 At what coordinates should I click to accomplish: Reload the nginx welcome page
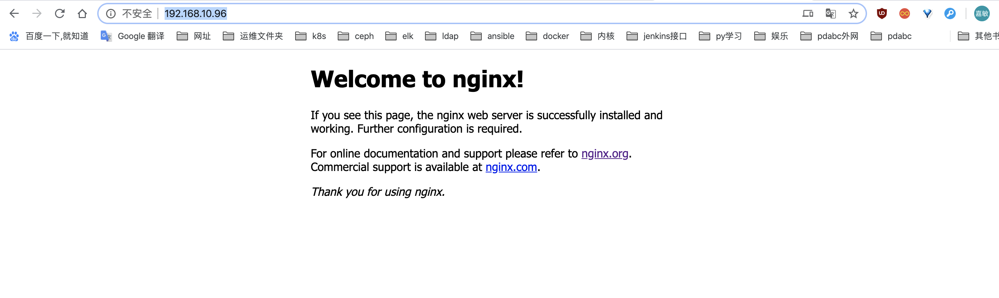[x=60, y=13]
